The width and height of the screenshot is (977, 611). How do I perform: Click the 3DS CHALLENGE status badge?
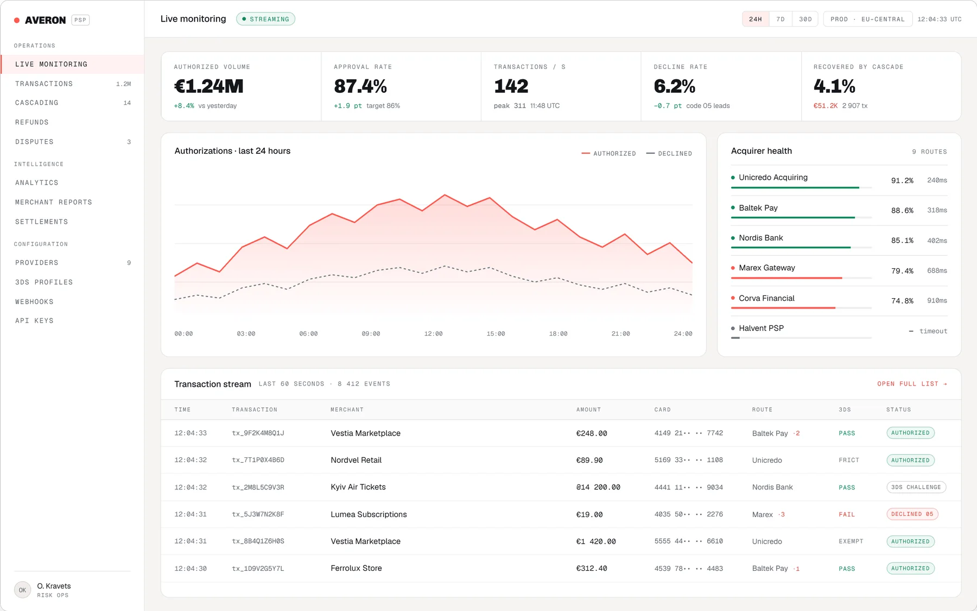point(916,487)
